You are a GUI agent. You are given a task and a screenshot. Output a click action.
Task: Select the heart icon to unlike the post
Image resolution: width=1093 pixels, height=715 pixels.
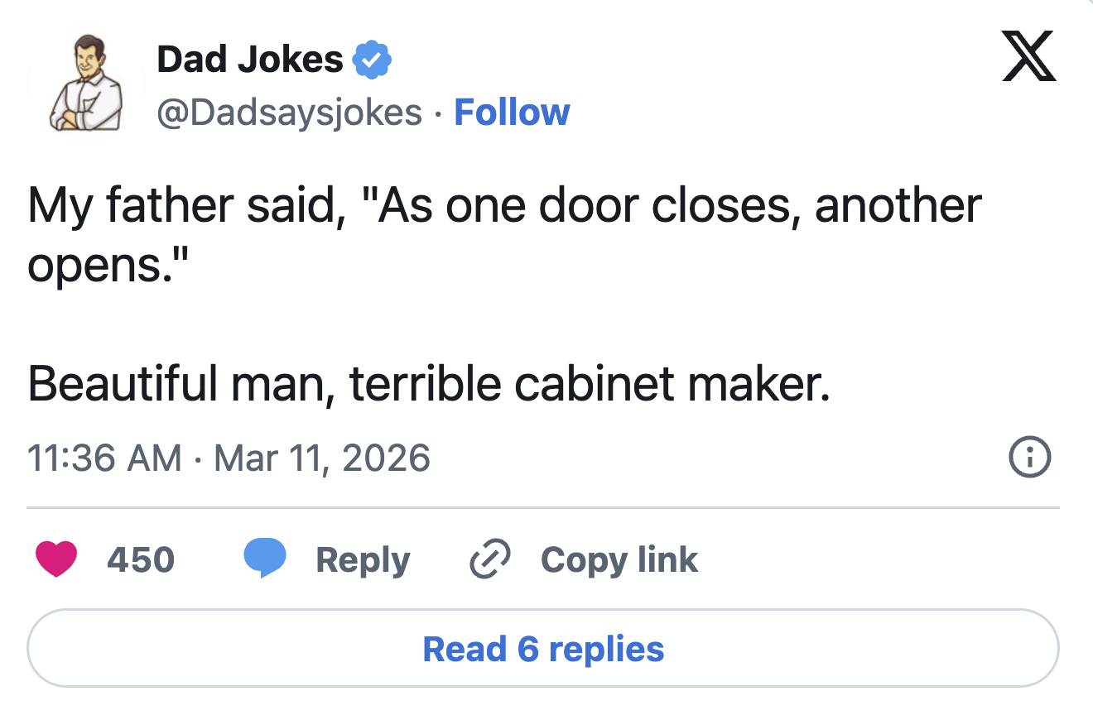pos(55,559)
